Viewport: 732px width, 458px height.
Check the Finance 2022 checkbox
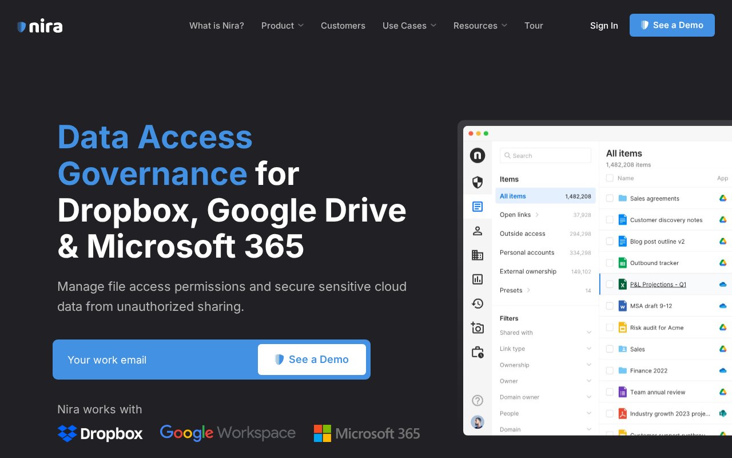pyautogui.click(x=610, y=370)
